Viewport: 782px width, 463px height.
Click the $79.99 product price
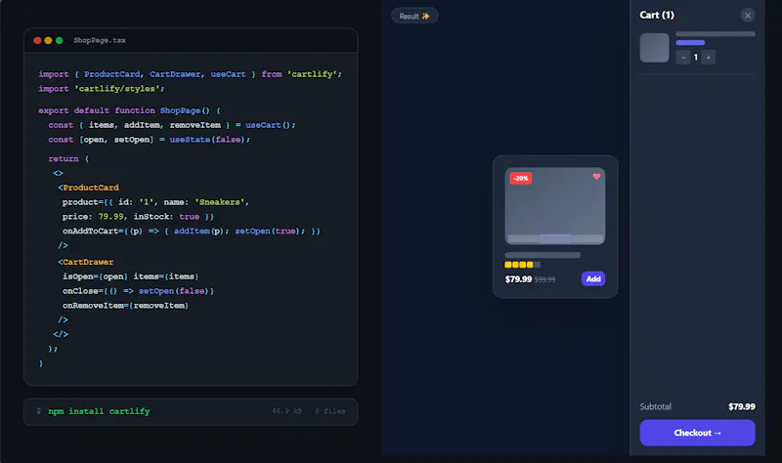(x=518, y=279)
